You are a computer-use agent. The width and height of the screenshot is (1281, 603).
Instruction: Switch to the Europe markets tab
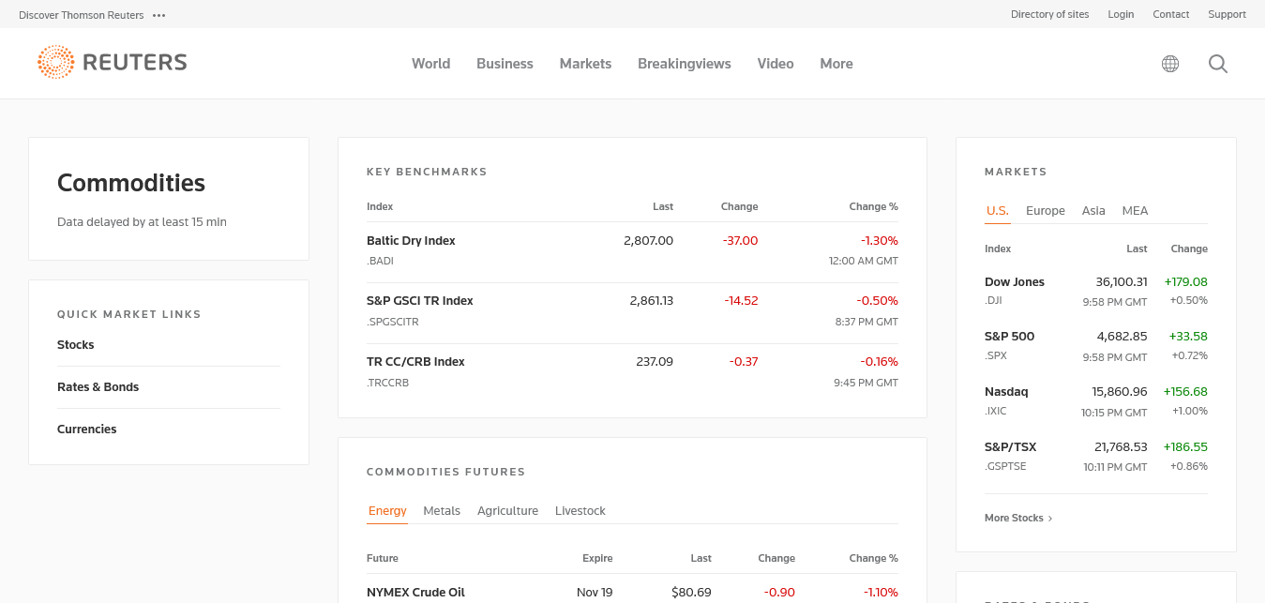[1045, 211]
